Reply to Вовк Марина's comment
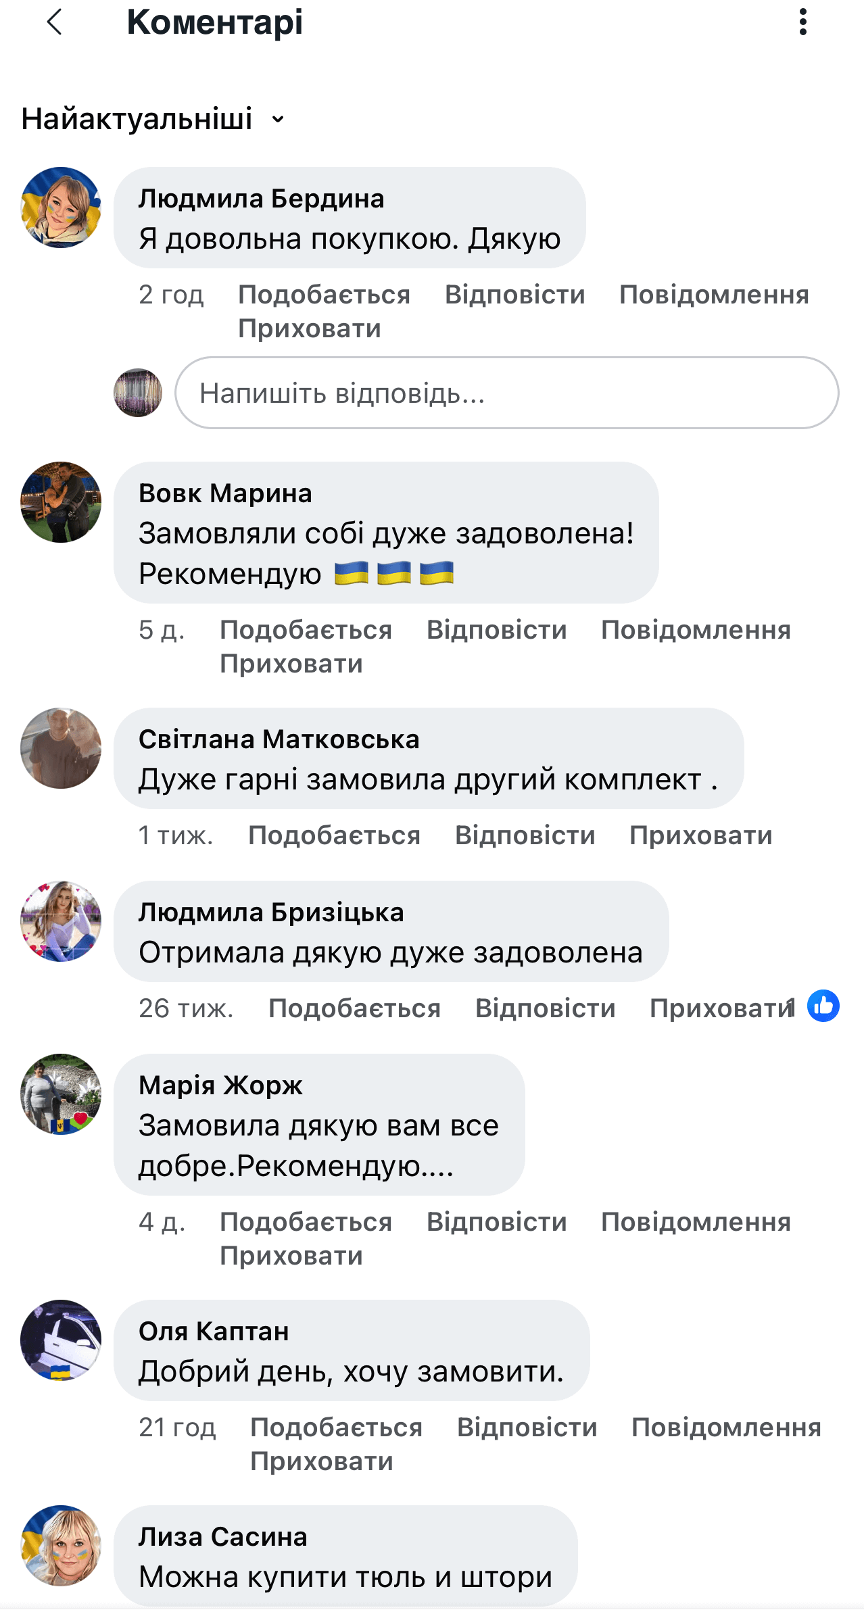This screenshot has width=864, height=1612. click(x=496, y=630)
